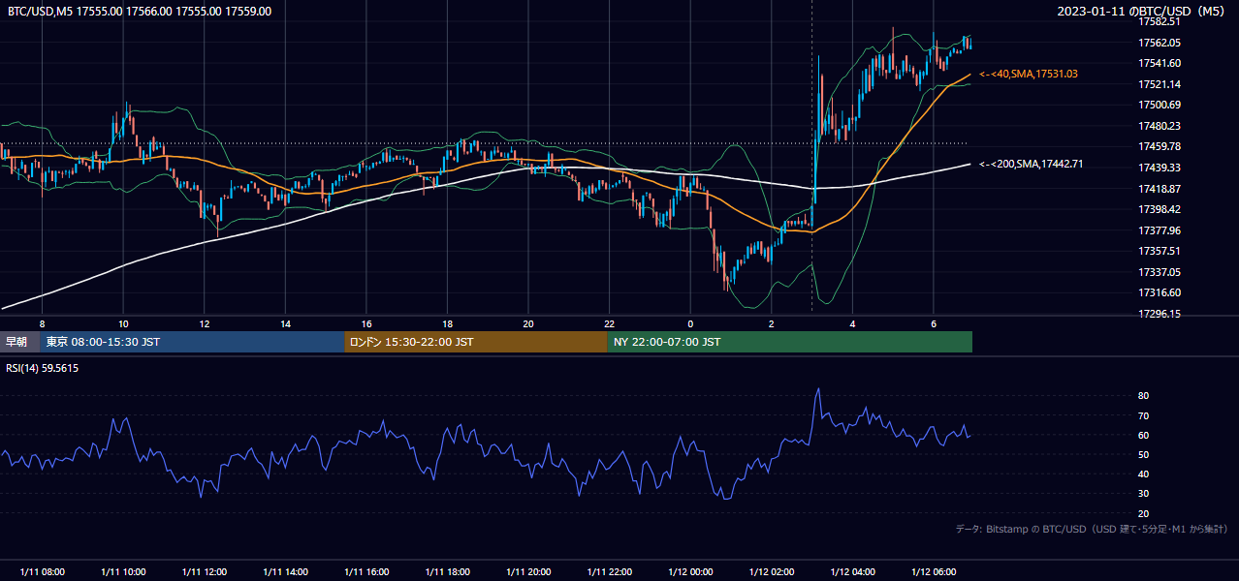Click hour tick 14 under price chart
Viewport: 1239px width, 581px height.
coord(285,323)
